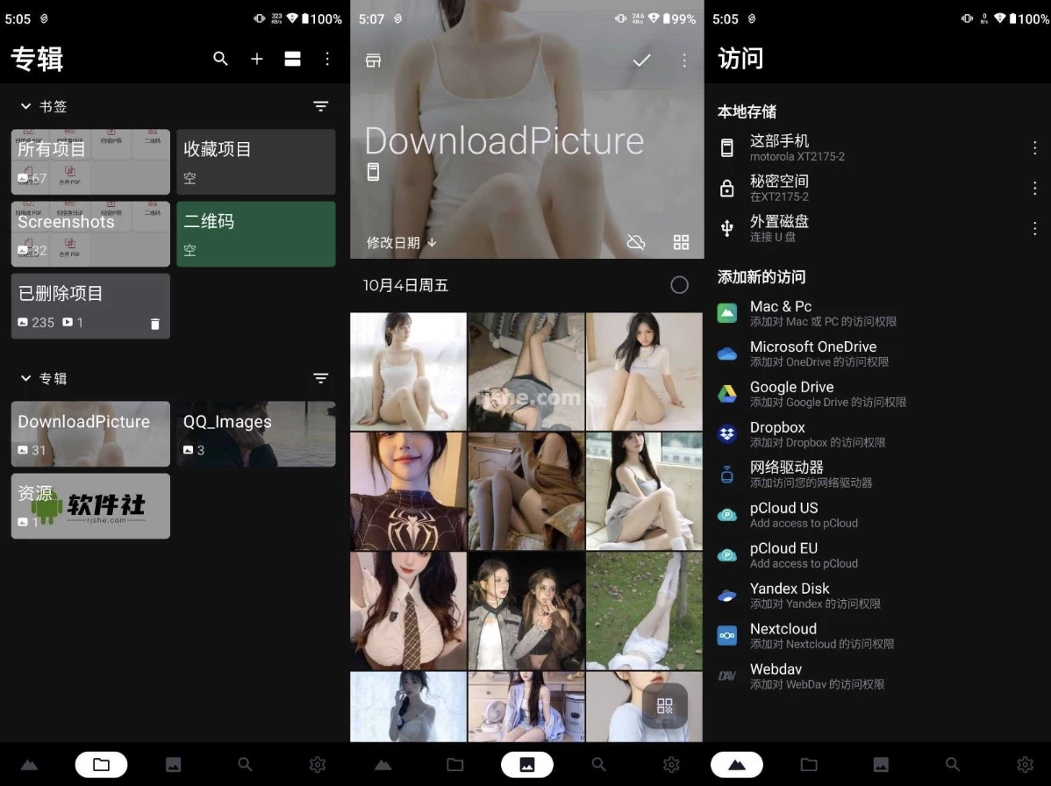This screenshot has height=786, width=1051.
Task: Collapse the 专辑 albums section
Action: tap(25, 378)
